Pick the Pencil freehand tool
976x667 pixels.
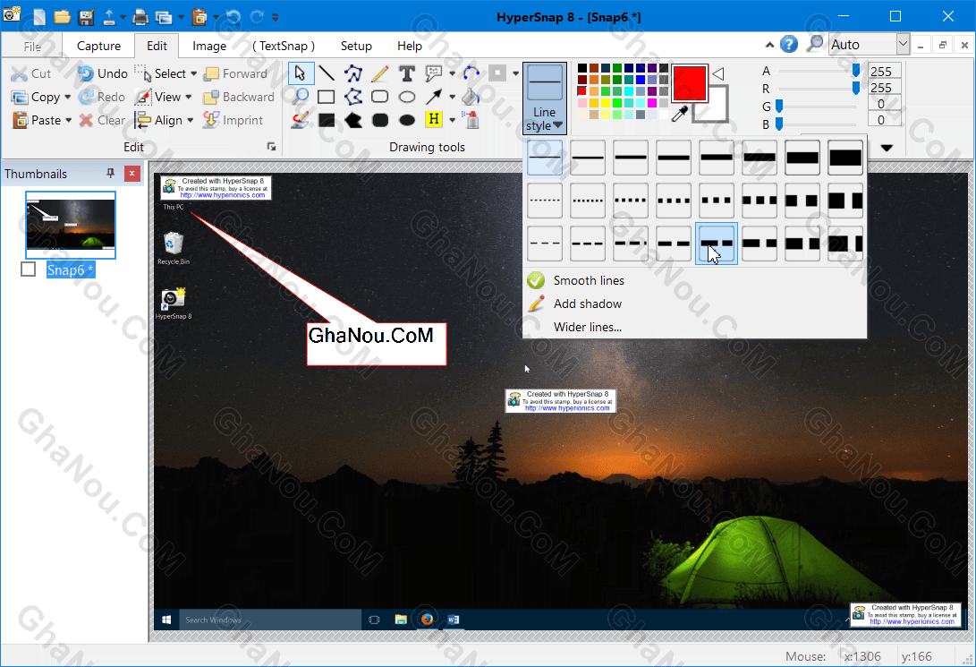379,73
